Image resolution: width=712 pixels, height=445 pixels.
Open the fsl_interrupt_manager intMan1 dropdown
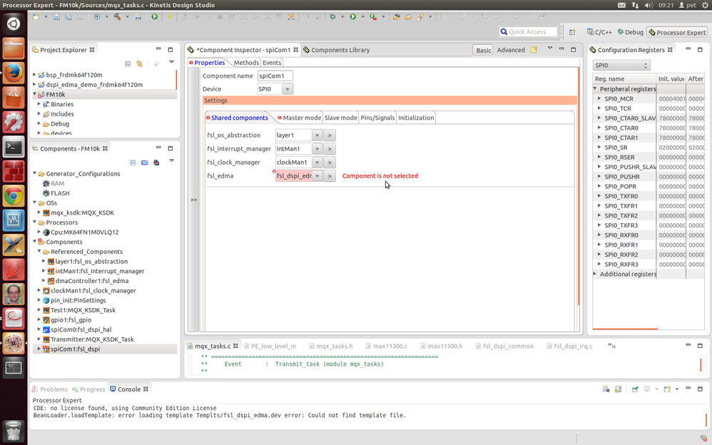click(317, 148)
